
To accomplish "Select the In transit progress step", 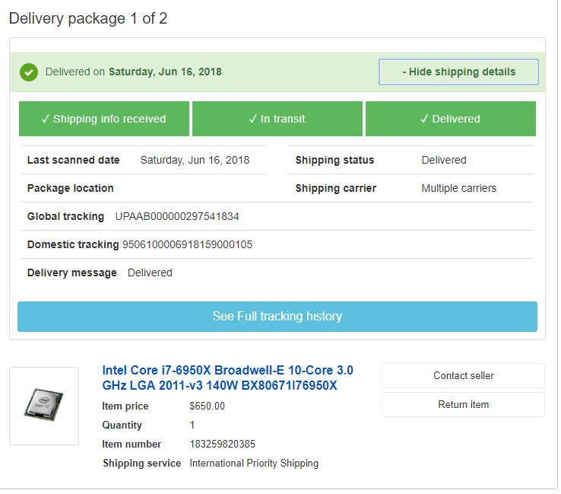I will coord(277,119).
